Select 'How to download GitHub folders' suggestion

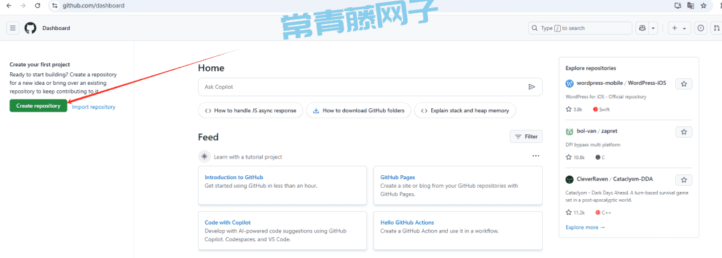point(359,110)
